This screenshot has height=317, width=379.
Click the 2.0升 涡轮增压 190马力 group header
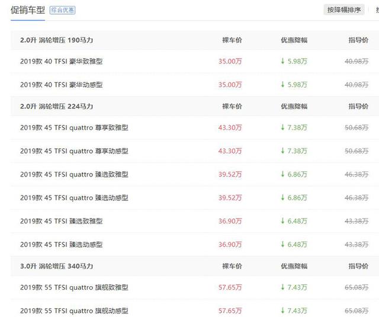coord(57,40)
